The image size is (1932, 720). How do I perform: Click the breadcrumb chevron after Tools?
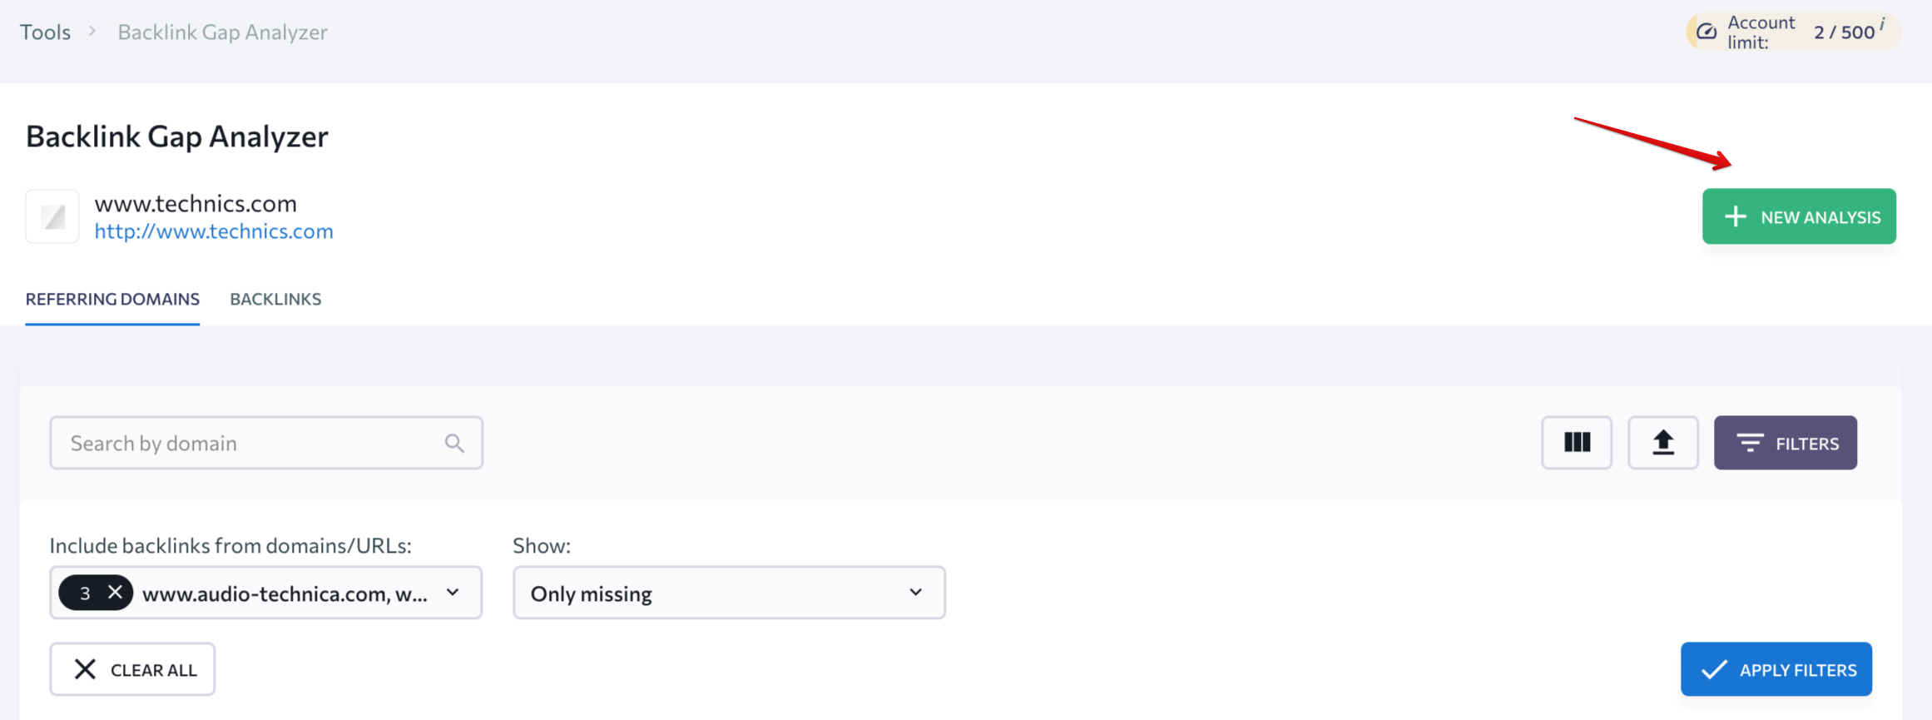point(92,31)
